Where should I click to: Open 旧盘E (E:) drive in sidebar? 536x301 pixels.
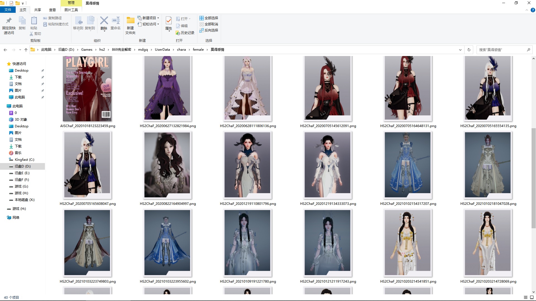click(22, 173)
